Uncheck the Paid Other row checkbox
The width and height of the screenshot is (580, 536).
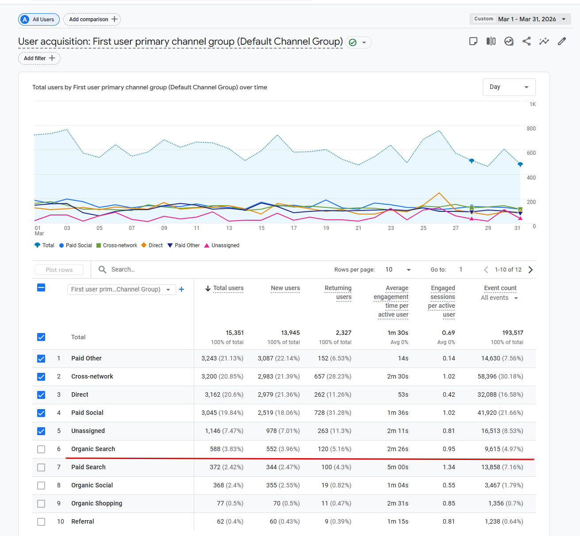click(41, 359)
